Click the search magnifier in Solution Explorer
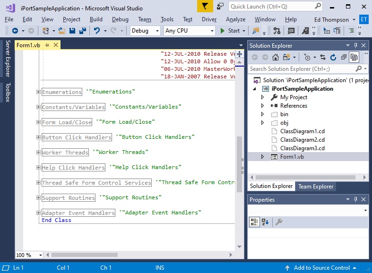The image size is (372, 273). (x=358, y=69)
